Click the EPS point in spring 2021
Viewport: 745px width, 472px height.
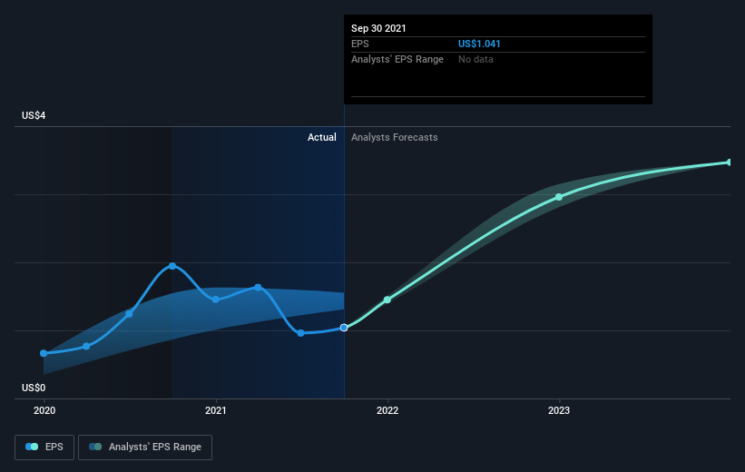click(258, 287)
